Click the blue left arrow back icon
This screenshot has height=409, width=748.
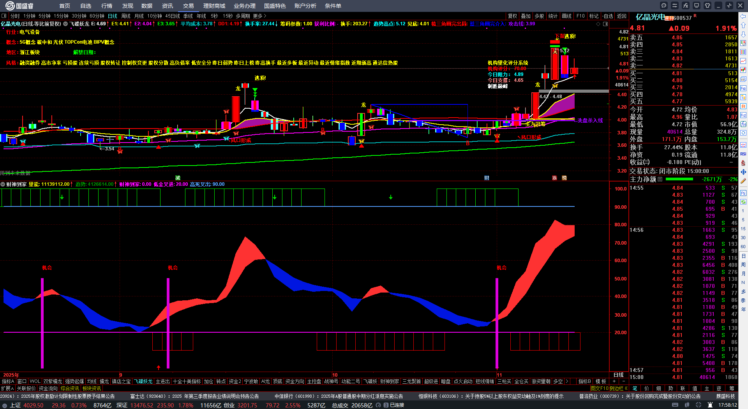(x=743, y=16)
